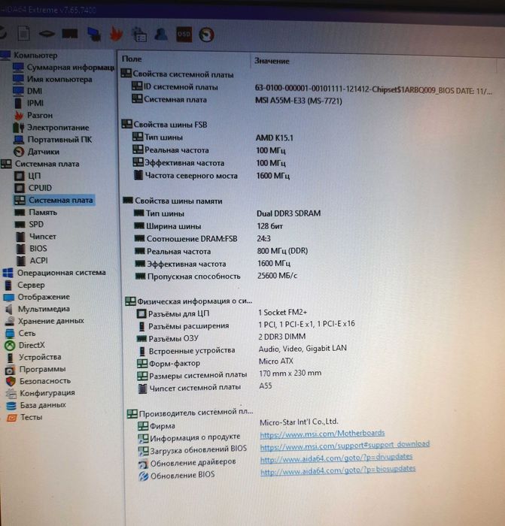Select Суммарная информация in the tree
505x526 pixels.
point(71,68)
